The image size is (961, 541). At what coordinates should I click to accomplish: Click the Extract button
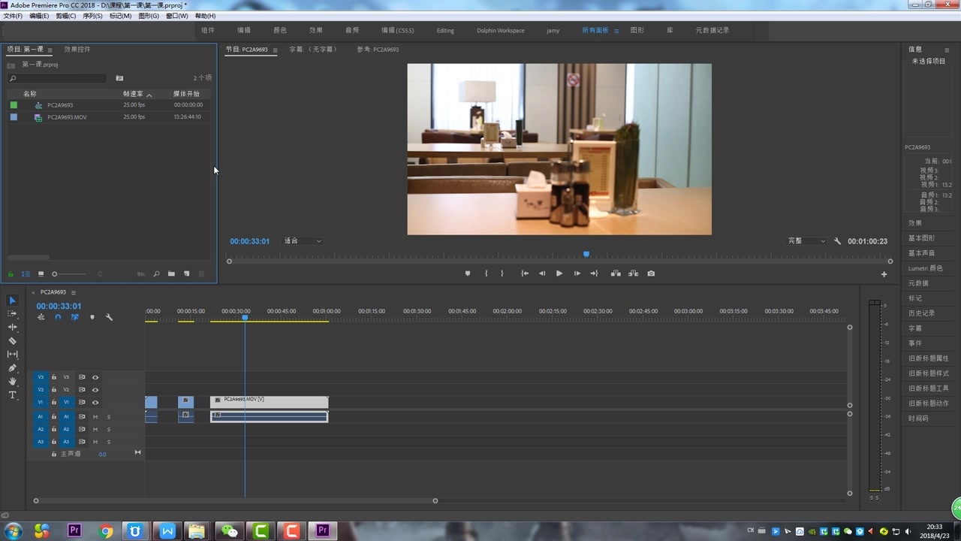(634, 274)
